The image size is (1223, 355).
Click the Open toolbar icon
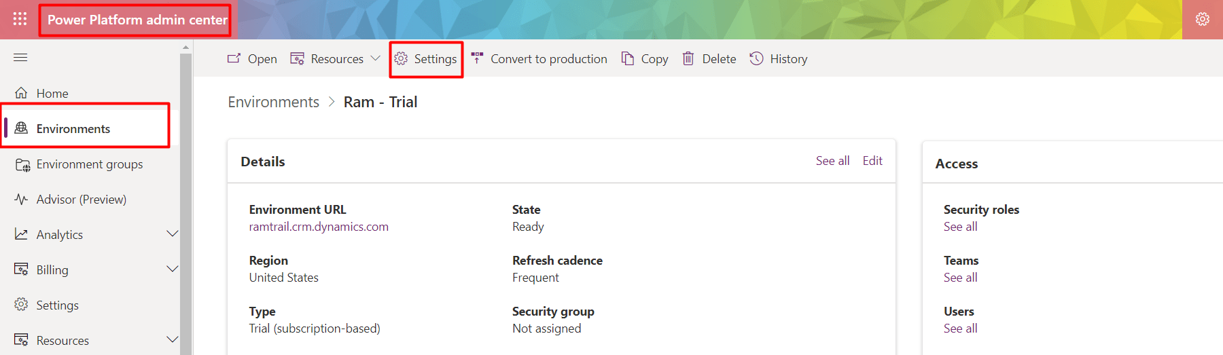point(234,58)
